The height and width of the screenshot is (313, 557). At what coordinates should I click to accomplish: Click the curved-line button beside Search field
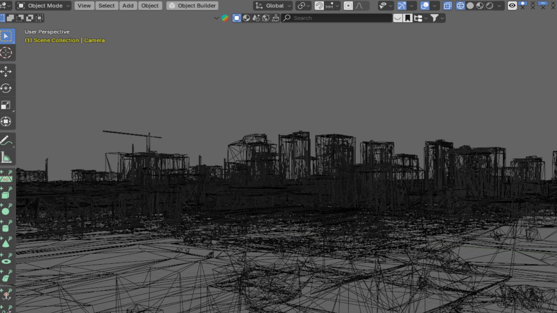click(x=398, y=18)
